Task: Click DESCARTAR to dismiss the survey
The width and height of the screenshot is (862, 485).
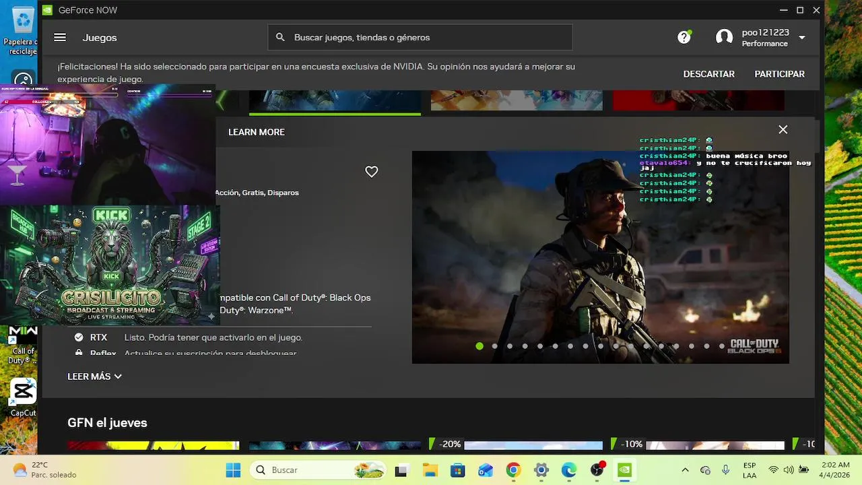Action: click(709, 74)
